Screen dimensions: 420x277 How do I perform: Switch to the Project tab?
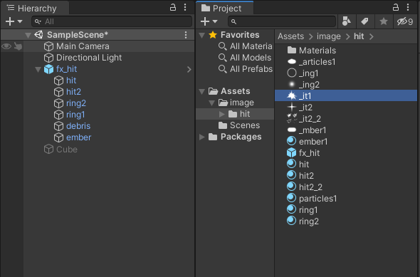(224, 8)
